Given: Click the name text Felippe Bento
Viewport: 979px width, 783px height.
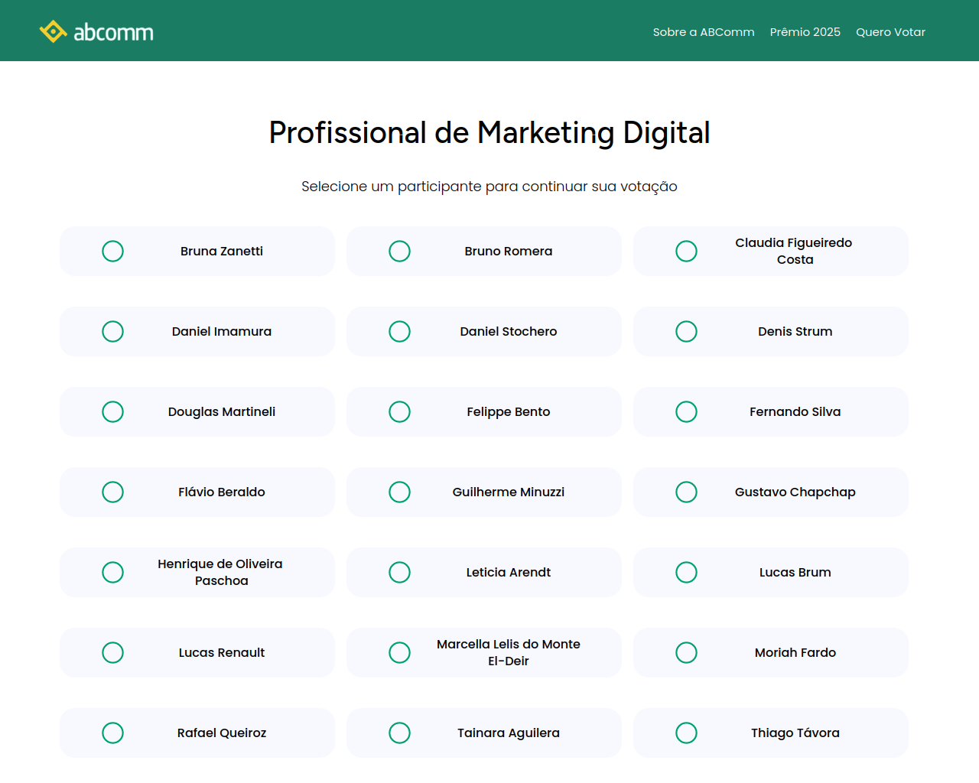Looking at the screenshot, I should pyautogui.click(x=509, y=411).
